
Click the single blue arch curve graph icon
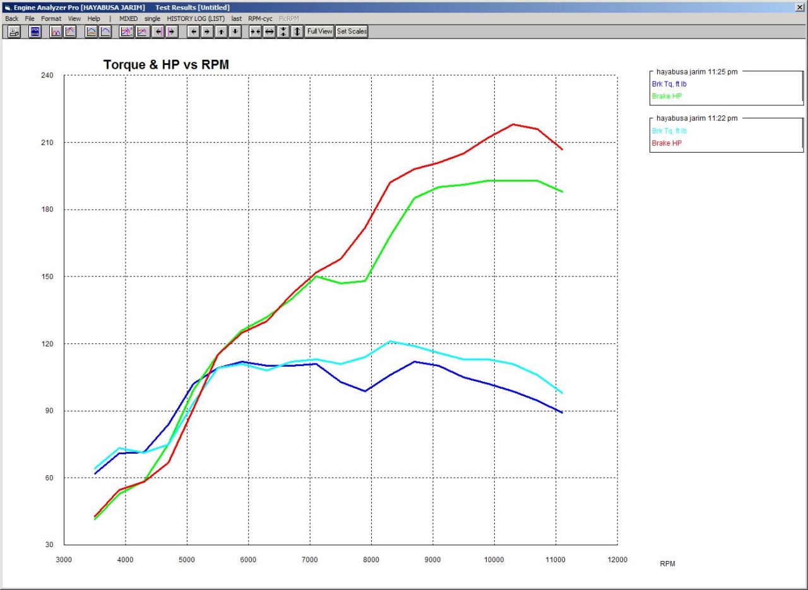(105, 32)
